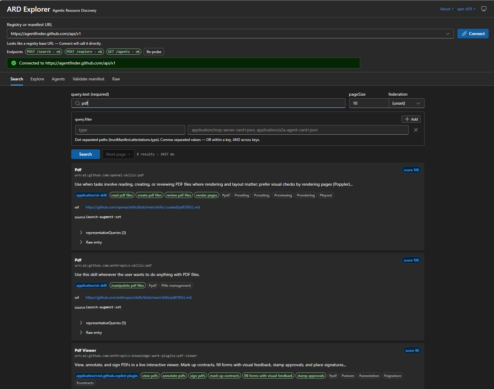This screenshot has width=494, height=389.
Task: Click the 'sign pdfs' tag
Action: coord(198,376)
